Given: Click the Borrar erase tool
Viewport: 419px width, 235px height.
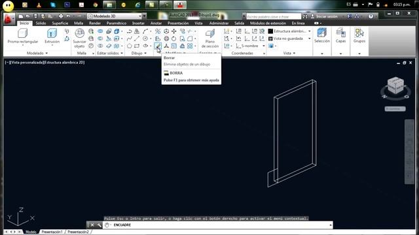Looking at the screenshot, I should [158, 46].
